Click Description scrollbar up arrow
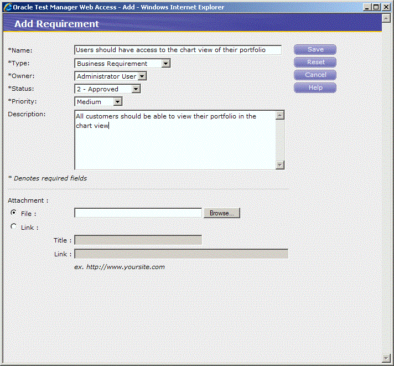This screenshot has width=394, height=366. click(280, 115)
